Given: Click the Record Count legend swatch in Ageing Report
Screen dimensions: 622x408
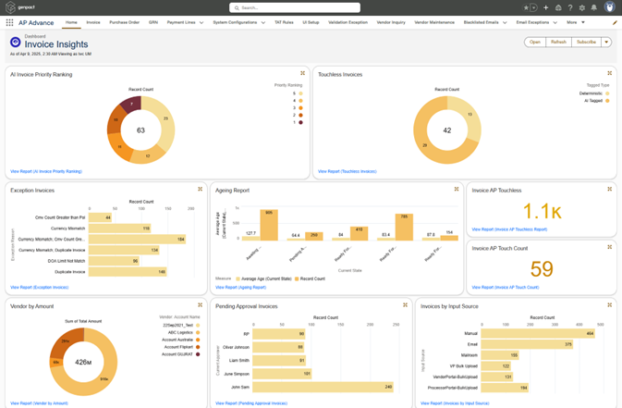Looking at the screenshot, I should tap(297, 278).
